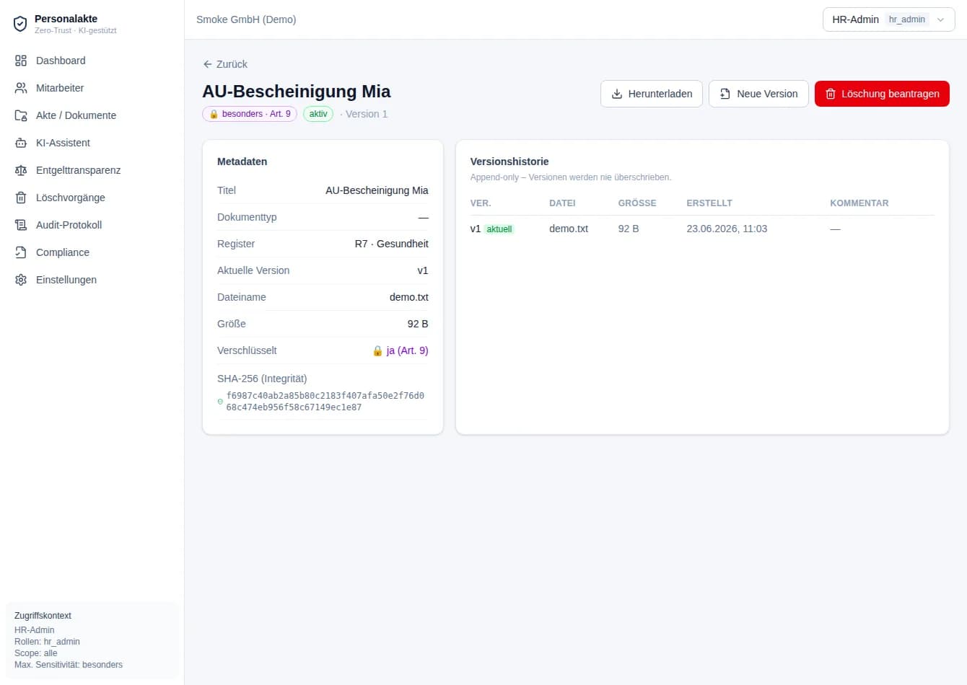The width and height of the screenshot is (967, 685).
Task: Click the back arrow icon beside Zurück
Action: click(x=208, y=64)
